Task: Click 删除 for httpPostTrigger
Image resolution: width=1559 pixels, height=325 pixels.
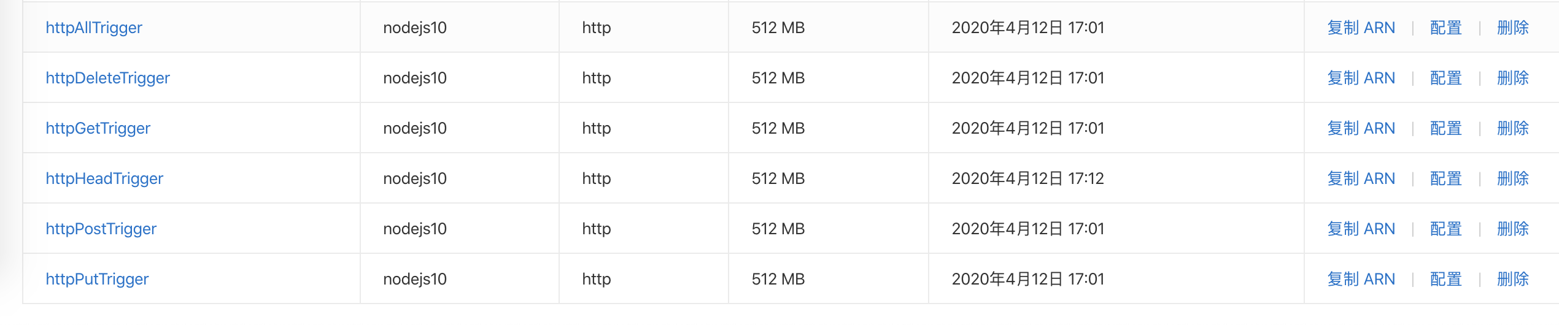Action: [x=1512, y=229]
